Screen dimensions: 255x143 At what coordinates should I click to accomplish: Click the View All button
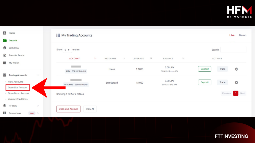[90, 109]
